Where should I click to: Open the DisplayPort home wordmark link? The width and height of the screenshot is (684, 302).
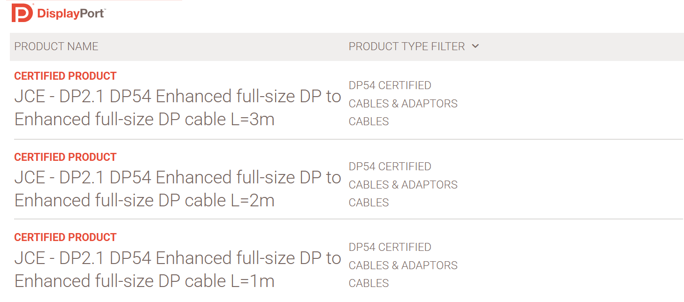[x=71, y=14]
